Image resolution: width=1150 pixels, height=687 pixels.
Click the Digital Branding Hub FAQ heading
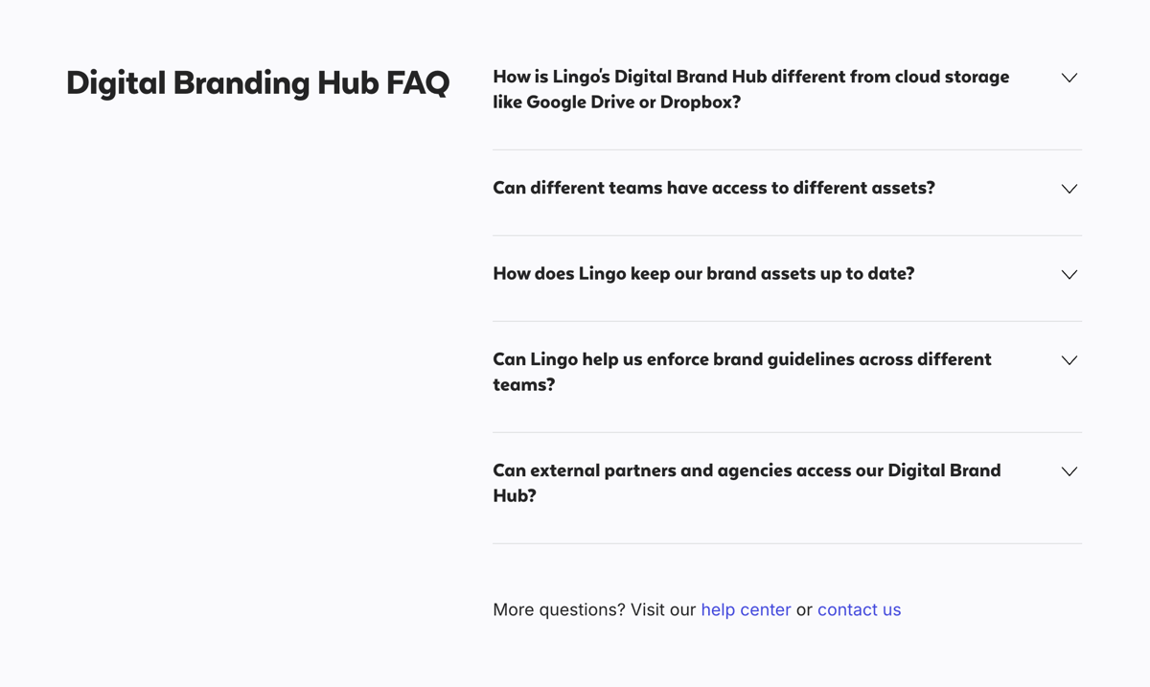tap(257, 82)
